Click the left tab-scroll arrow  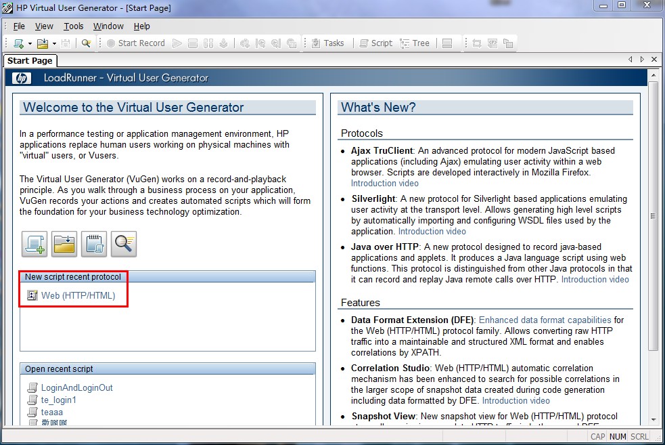(630, 60)
